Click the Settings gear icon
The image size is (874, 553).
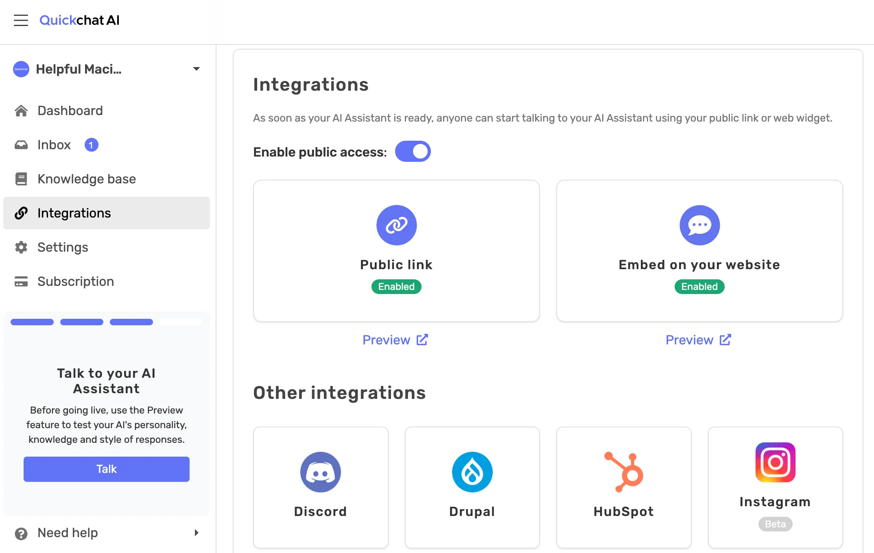click(x=21, y=247)
